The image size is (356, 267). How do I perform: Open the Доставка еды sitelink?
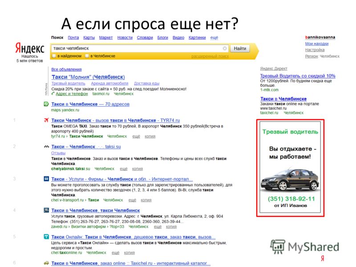[147, 84]
